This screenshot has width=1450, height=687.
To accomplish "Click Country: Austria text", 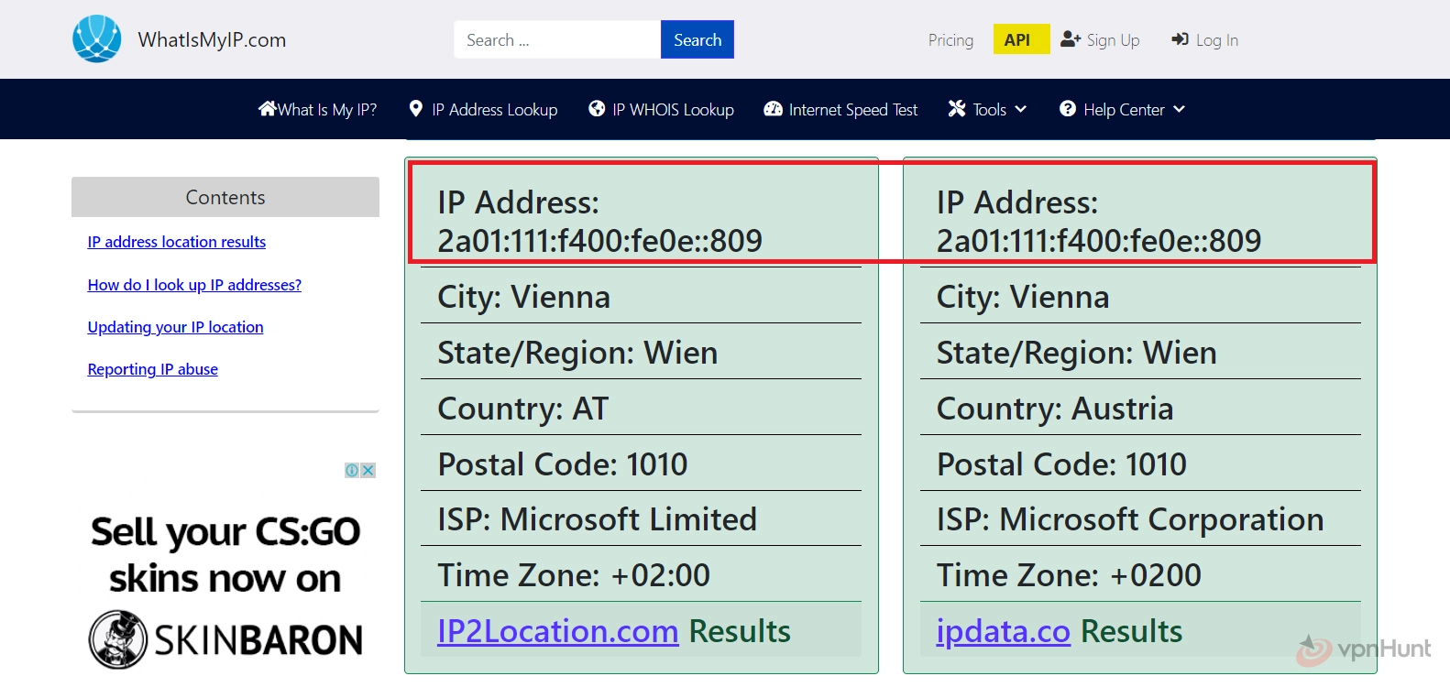I will 1055,409.
